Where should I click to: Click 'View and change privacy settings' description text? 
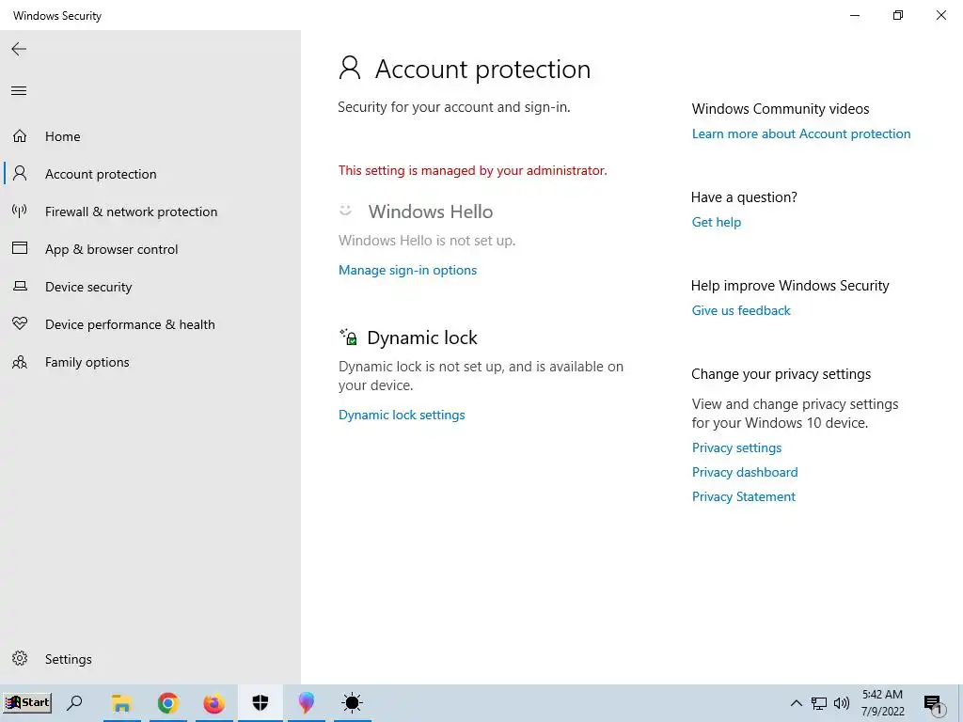pyautogui.click(x=796, y=414)
